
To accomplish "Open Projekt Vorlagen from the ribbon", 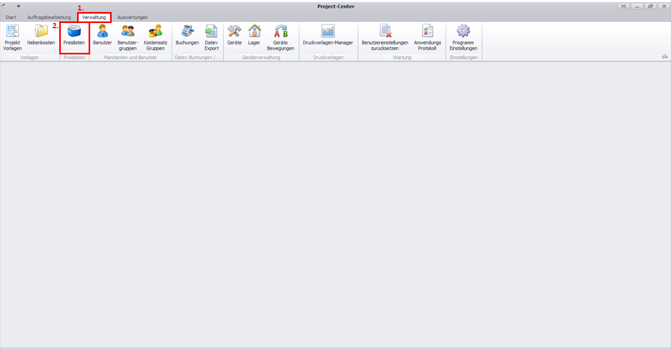I will [12, 37].
